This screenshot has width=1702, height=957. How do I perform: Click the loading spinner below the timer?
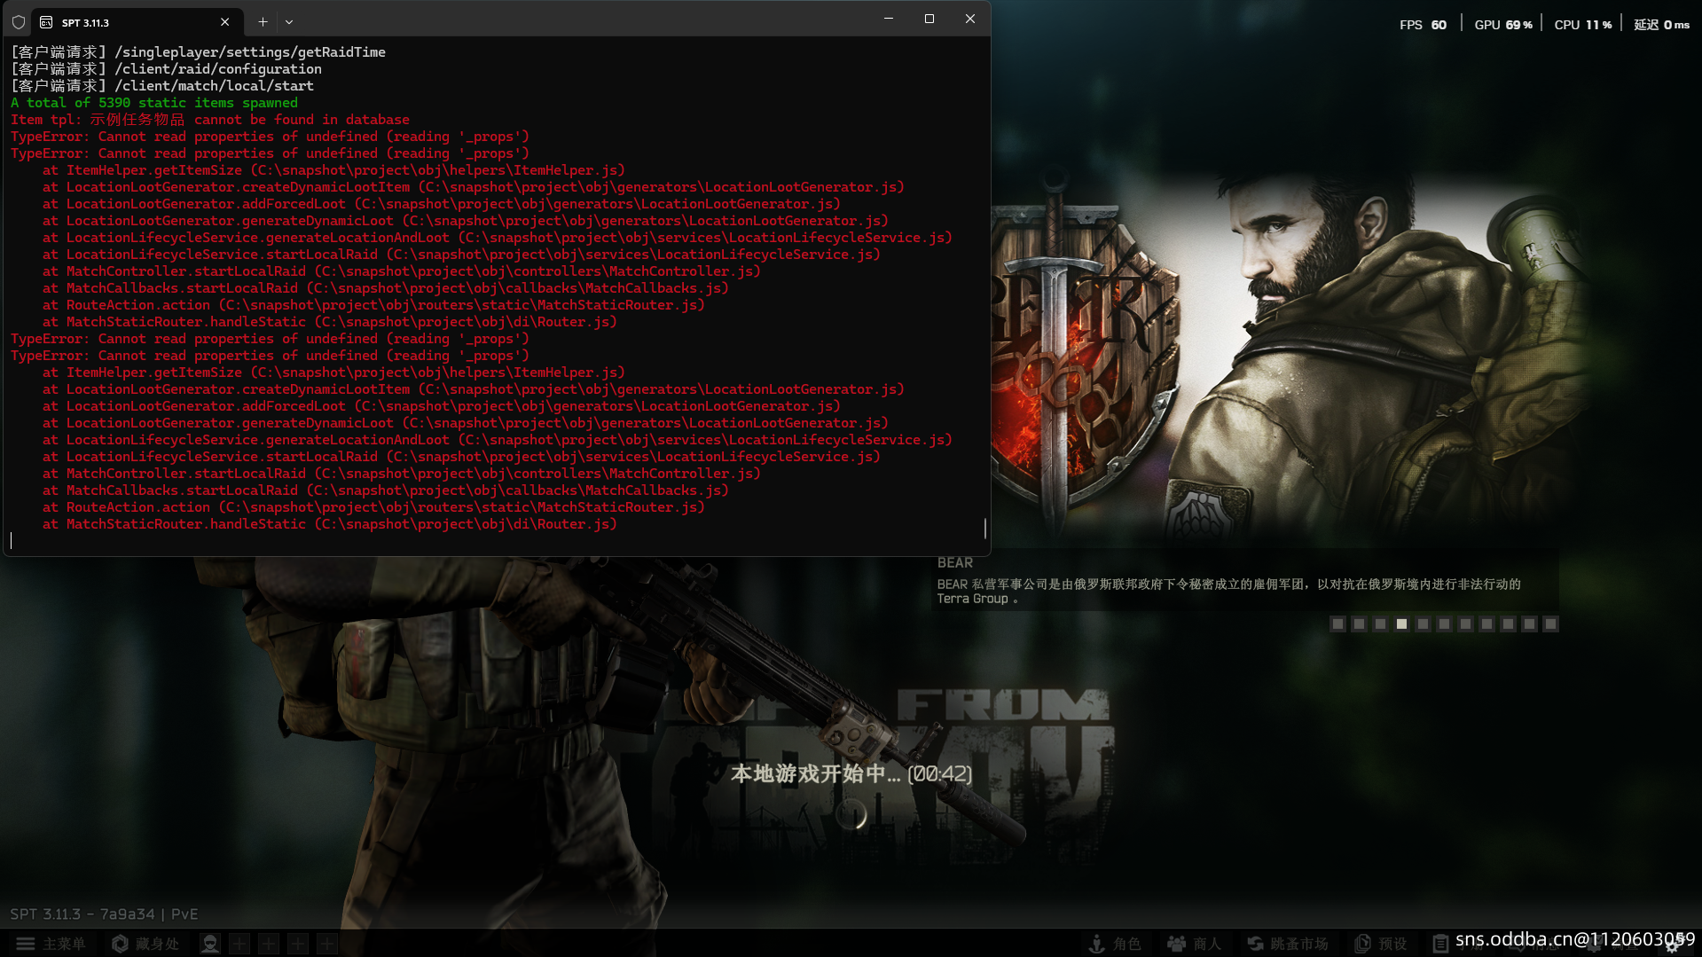tap(851, 814)
